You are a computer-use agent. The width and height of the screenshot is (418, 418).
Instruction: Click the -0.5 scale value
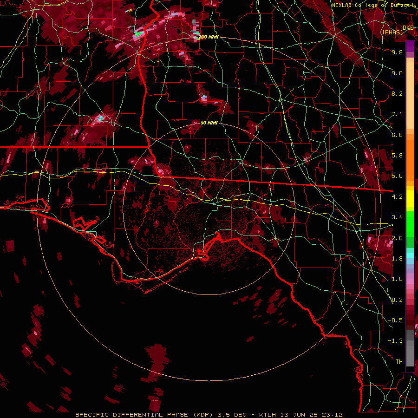point(395,320)
